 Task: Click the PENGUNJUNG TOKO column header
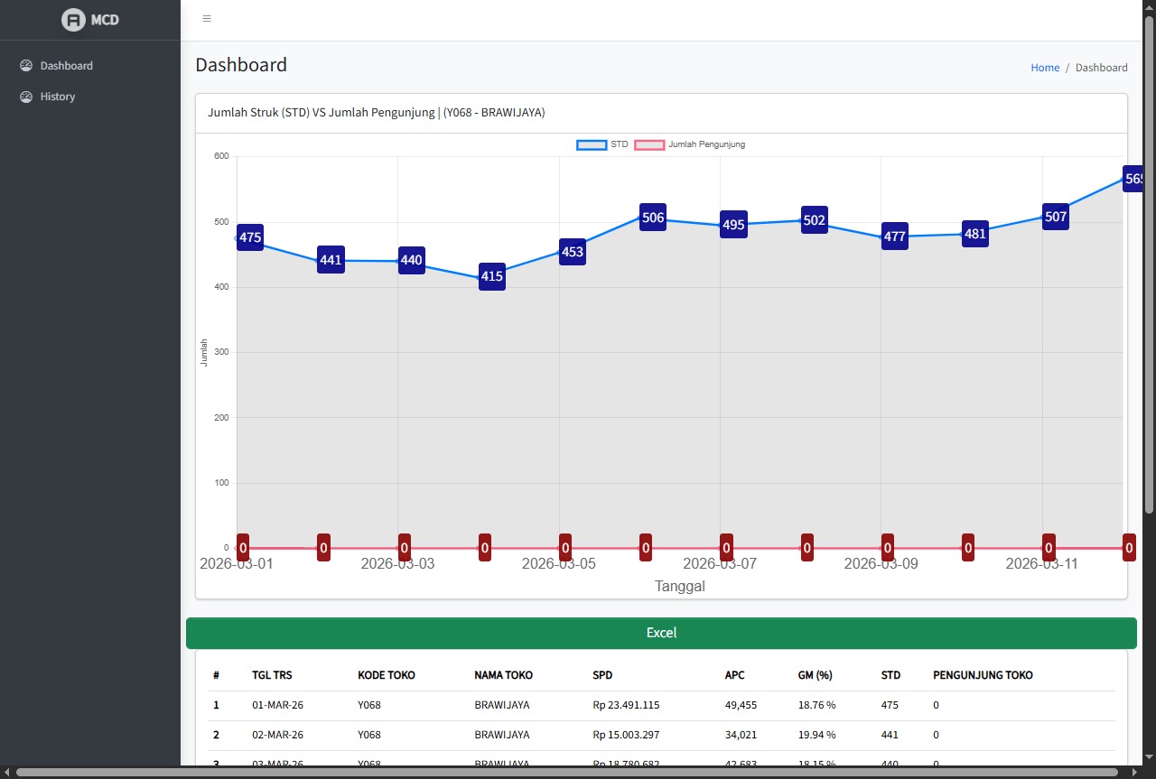983,675
